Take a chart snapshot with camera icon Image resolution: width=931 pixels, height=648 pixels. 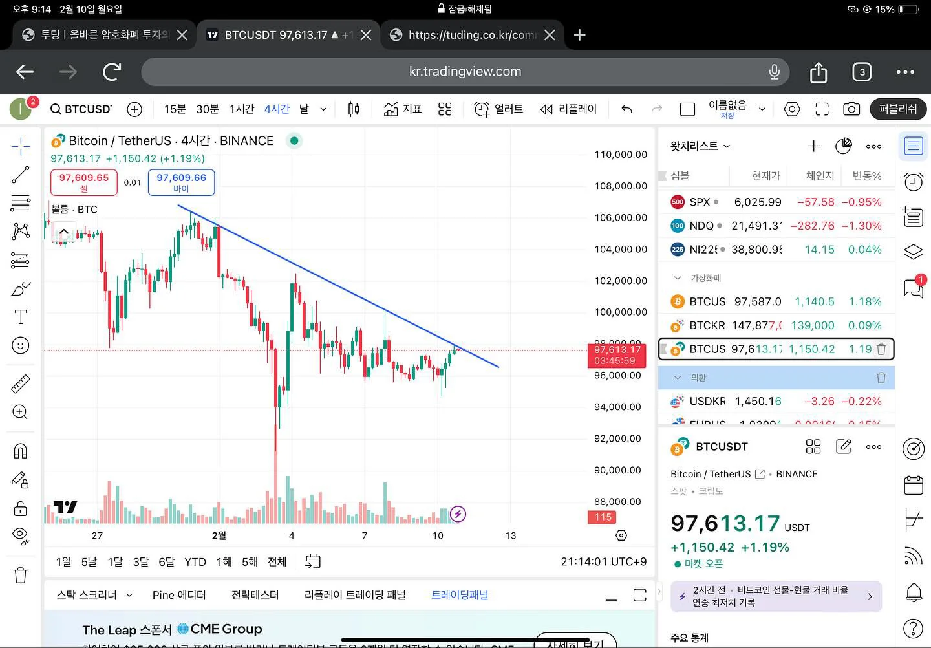point(851,109)
